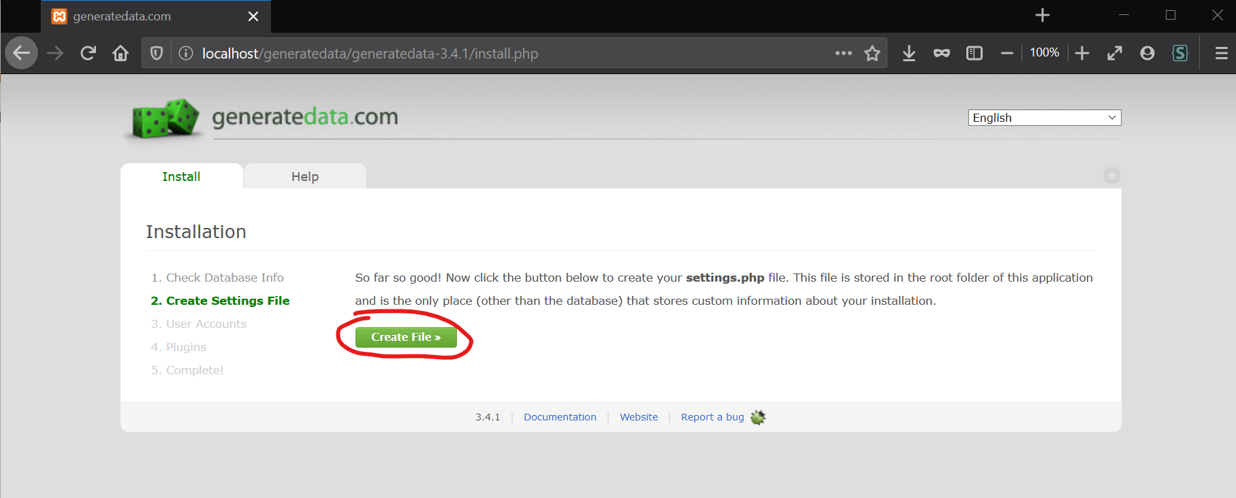
Task: Open the Report a bug link
Action: click(712, 417)
